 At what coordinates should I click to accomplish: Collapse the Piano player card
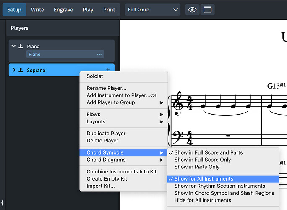pyautogui.click(x=13, y=46)
